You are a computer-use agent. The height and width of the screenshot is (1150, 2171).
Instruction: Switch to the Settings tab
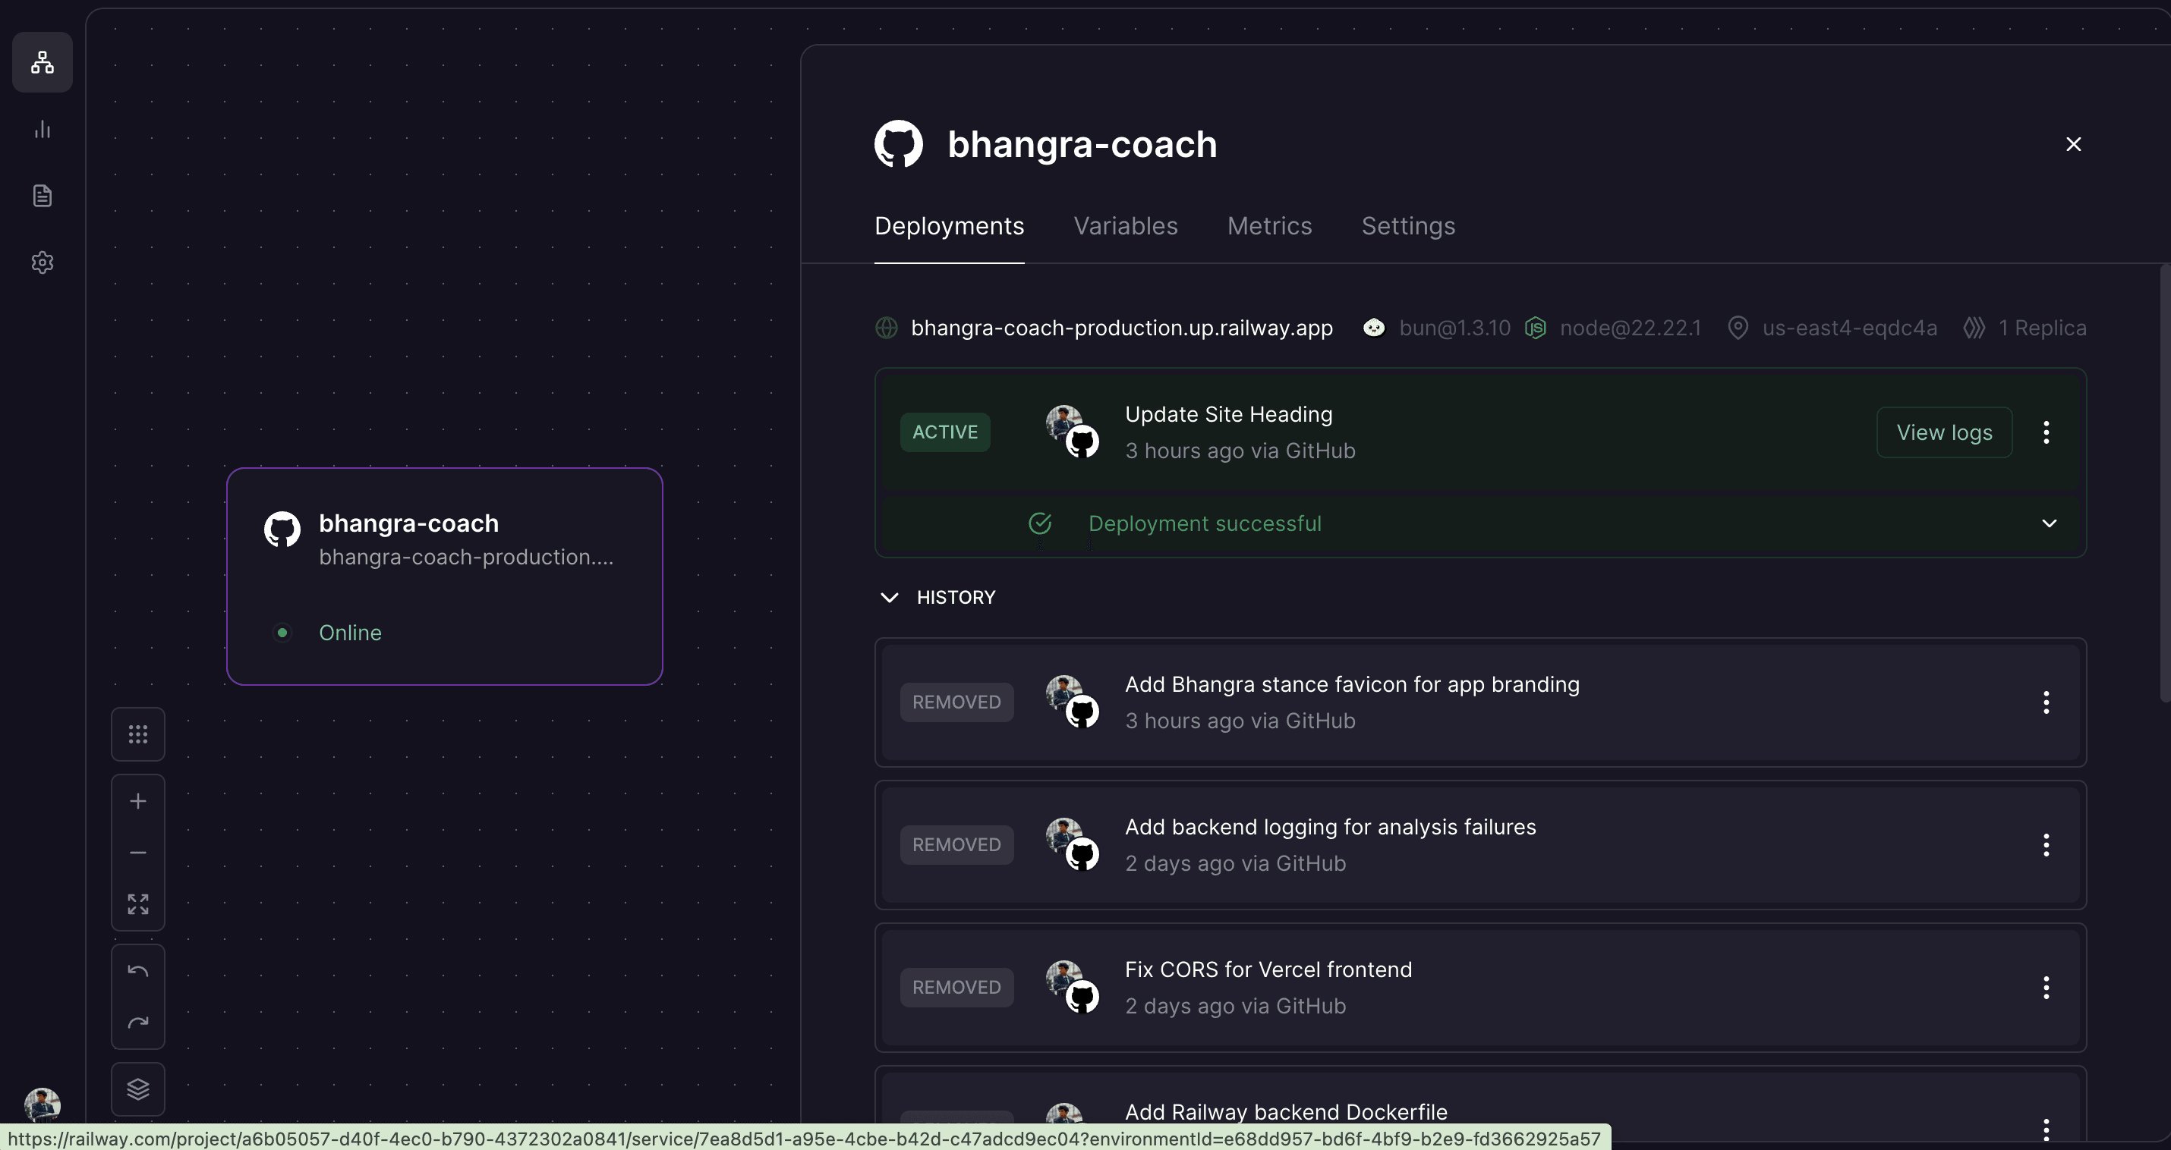[1408, 226]
